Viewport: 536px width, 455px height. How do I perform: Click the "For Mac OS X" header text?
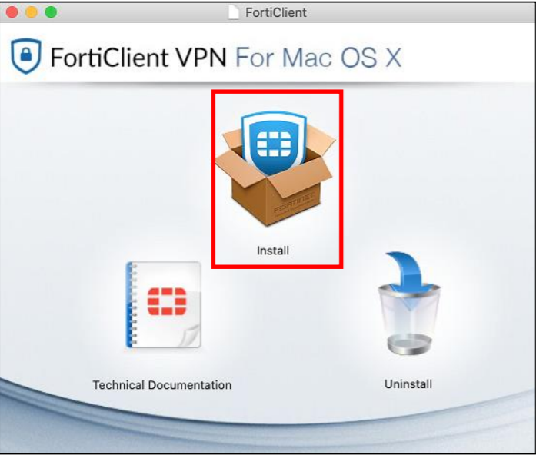pos(318,57)
